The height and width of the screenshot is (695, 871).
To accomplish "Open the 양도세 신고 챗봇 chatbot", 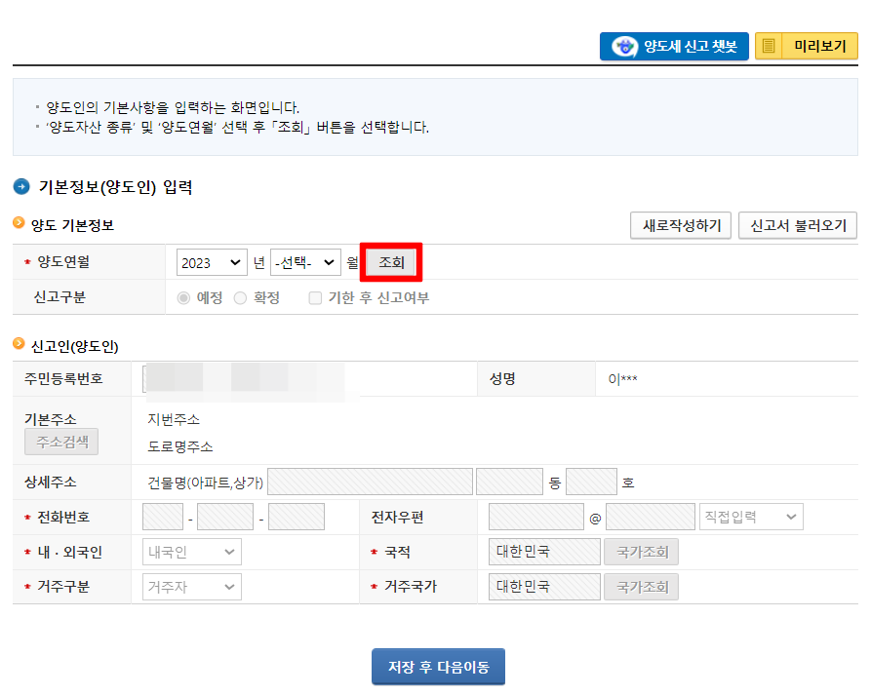I will (x=673, y=46).
